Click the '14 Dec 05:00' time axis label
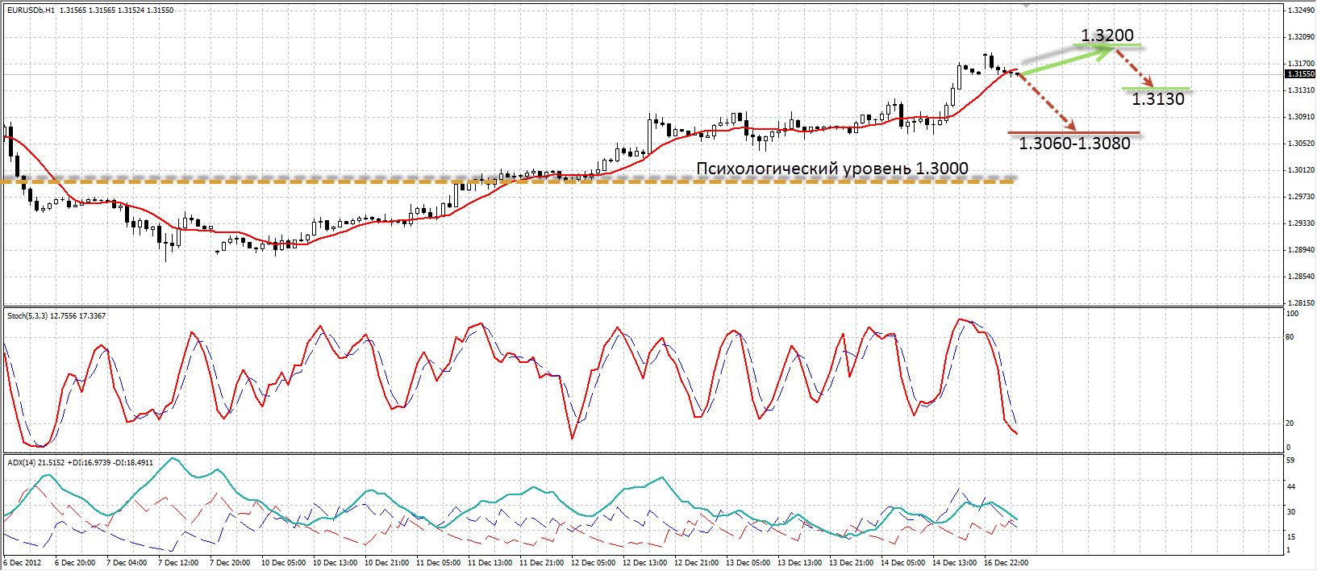 [x=902, y=563]
